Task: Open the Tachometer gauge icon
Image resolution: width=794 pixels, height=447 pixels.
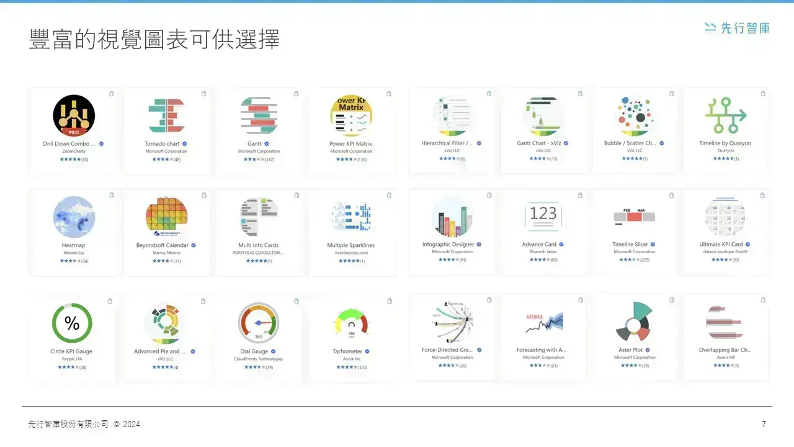Action: 351,324
